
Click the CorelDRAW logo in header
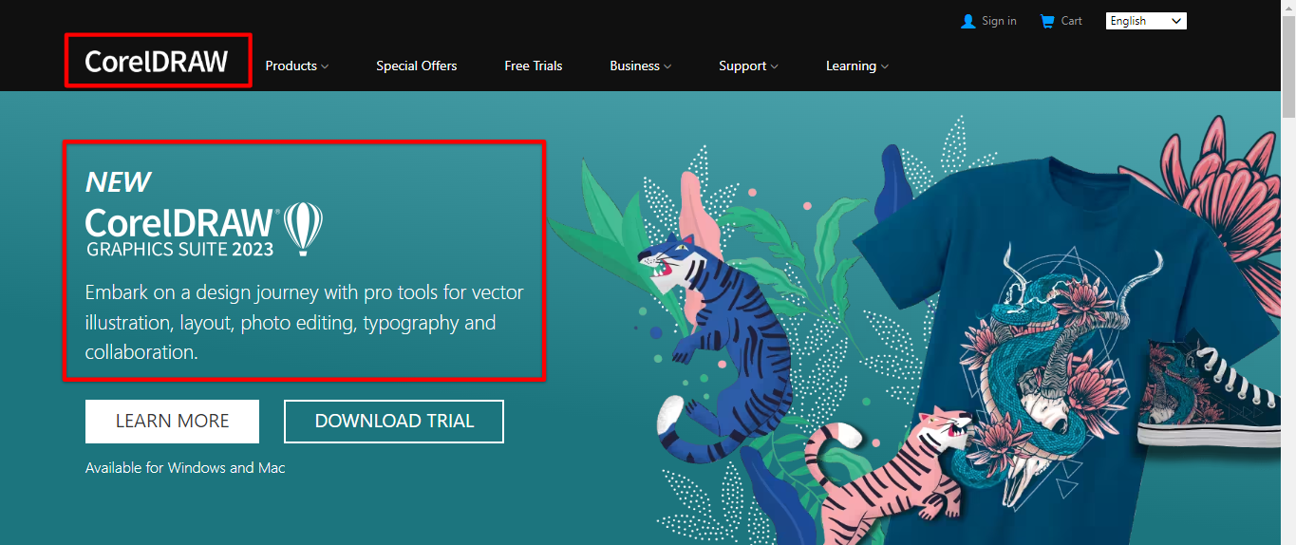click(x=157, y=62)
